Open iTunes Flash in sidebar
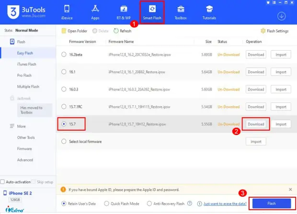Image resolution: width=297 pixels, height=214 pixels. (x=26, y=64)
